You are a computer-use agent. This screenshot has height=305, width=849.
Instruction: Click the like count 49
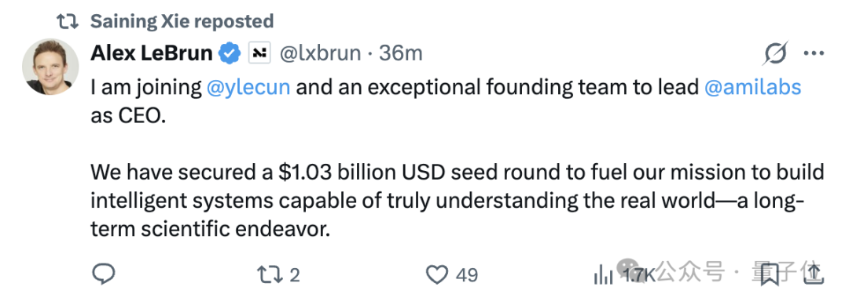[x=467, y=274]
